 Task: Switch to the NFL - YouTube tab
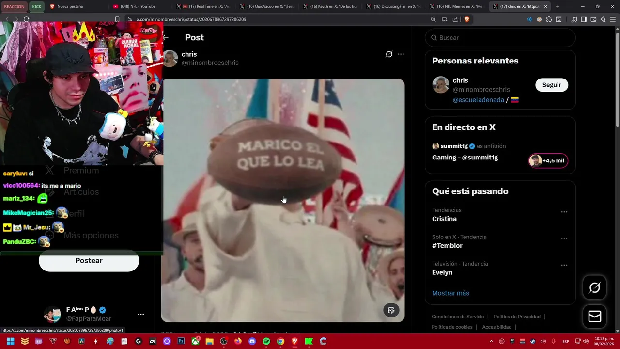tap(140, 6)
